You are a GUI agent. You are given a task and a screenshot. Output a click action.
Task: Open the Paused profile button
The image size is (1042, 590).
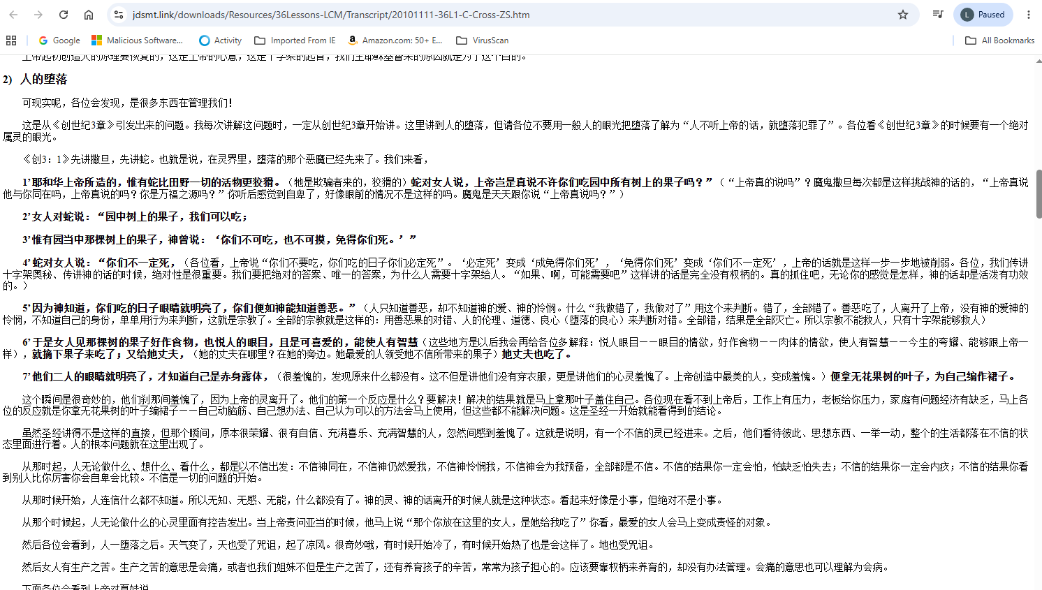(983, 15)
